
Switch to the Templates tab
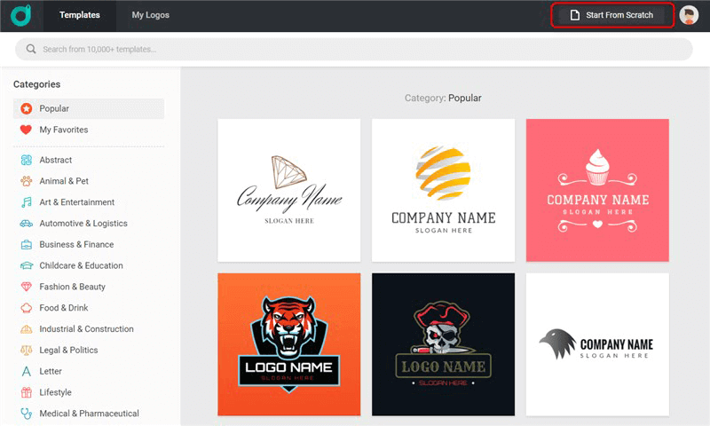pos(80,15)
